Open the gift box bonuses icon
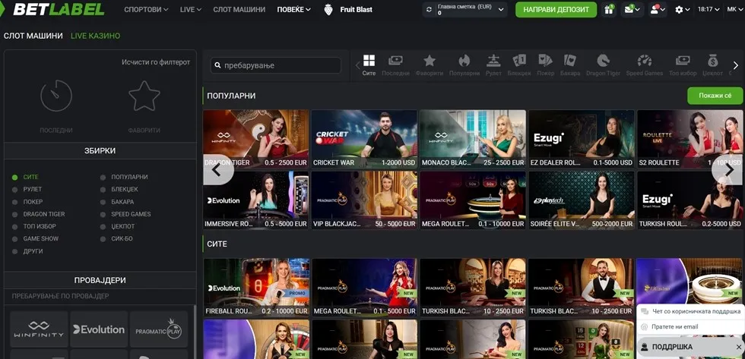Image resolution: width=745 pixels, height=359 pixels. [x=608, y=10]
